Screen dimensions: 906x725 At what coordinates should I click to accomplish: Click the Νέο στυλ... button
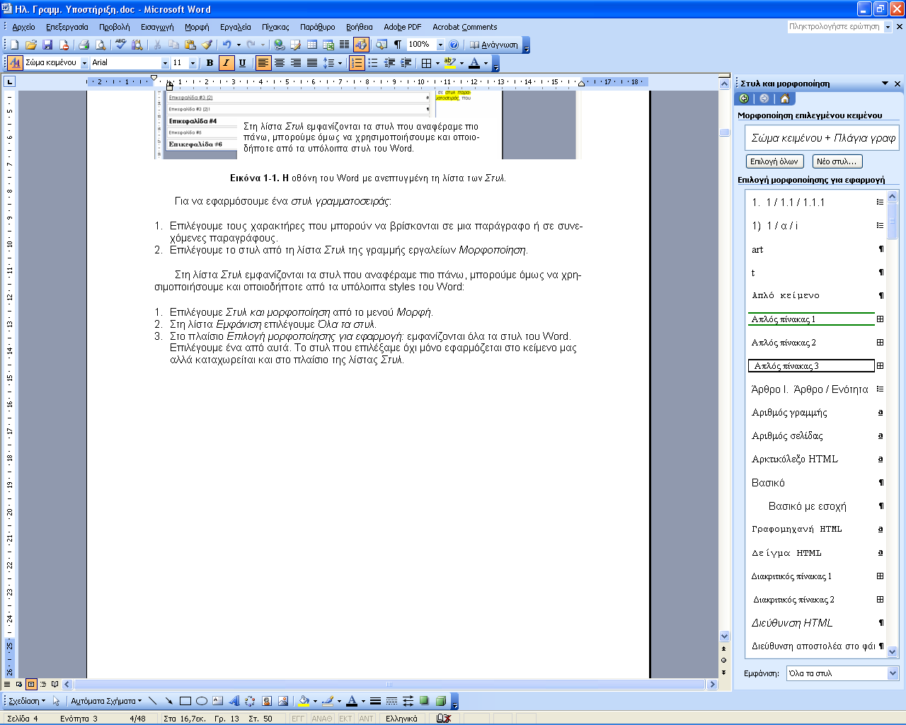click(x=837, y=161)
